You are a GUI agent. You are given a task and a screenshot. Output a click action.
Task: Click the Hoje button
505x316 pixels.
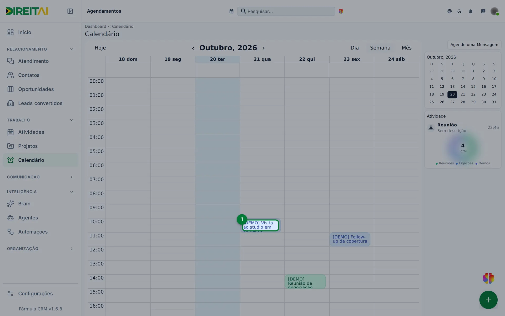pyautogui.click(x=100, y=48)
